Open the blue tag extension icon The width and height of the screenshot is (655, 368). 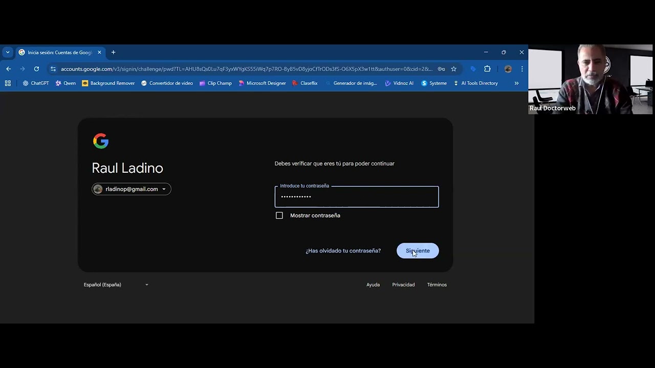click(x=473, y=69)
